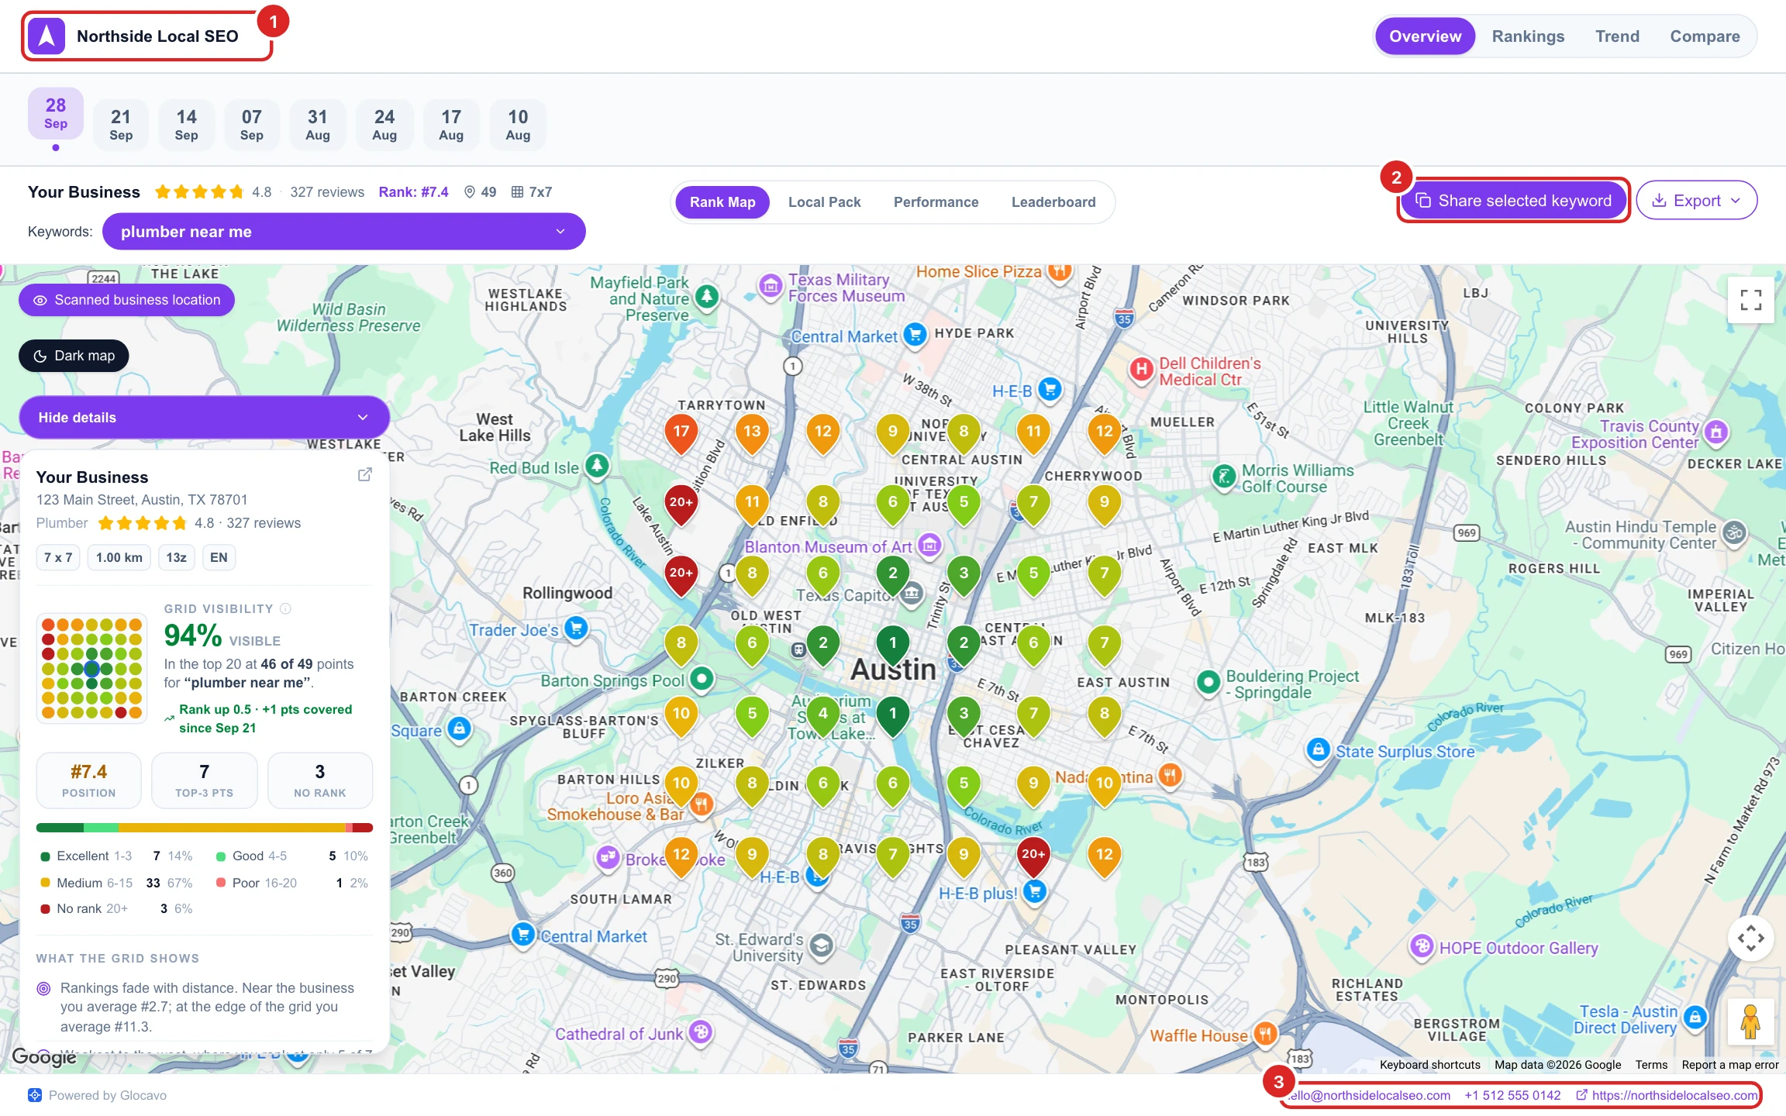The image size is (1786, 1116).
Task: Click the +1 512 555 0142 phone link
Action: pyautogui.click(x=1512, y=1095)
